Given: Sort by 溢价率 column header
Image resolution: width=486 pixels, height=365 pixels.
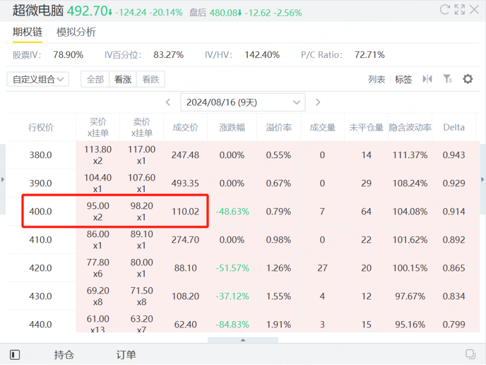Looking at the screenshot, I should coord(279,128).
